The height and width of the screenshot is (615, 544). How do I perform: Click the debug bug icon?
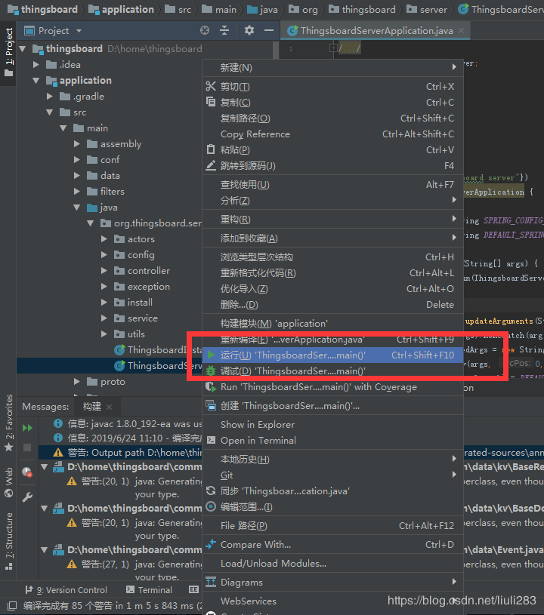(x=211, y=371)
